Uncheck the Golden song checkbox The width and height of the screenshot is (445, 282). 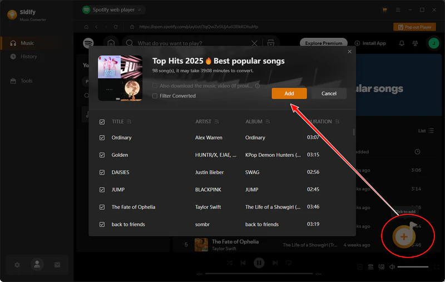(102, 155)
